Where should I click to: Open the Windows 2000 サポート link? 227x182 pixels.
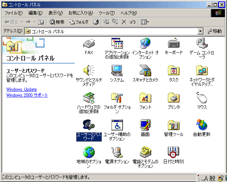coord(27,95)
